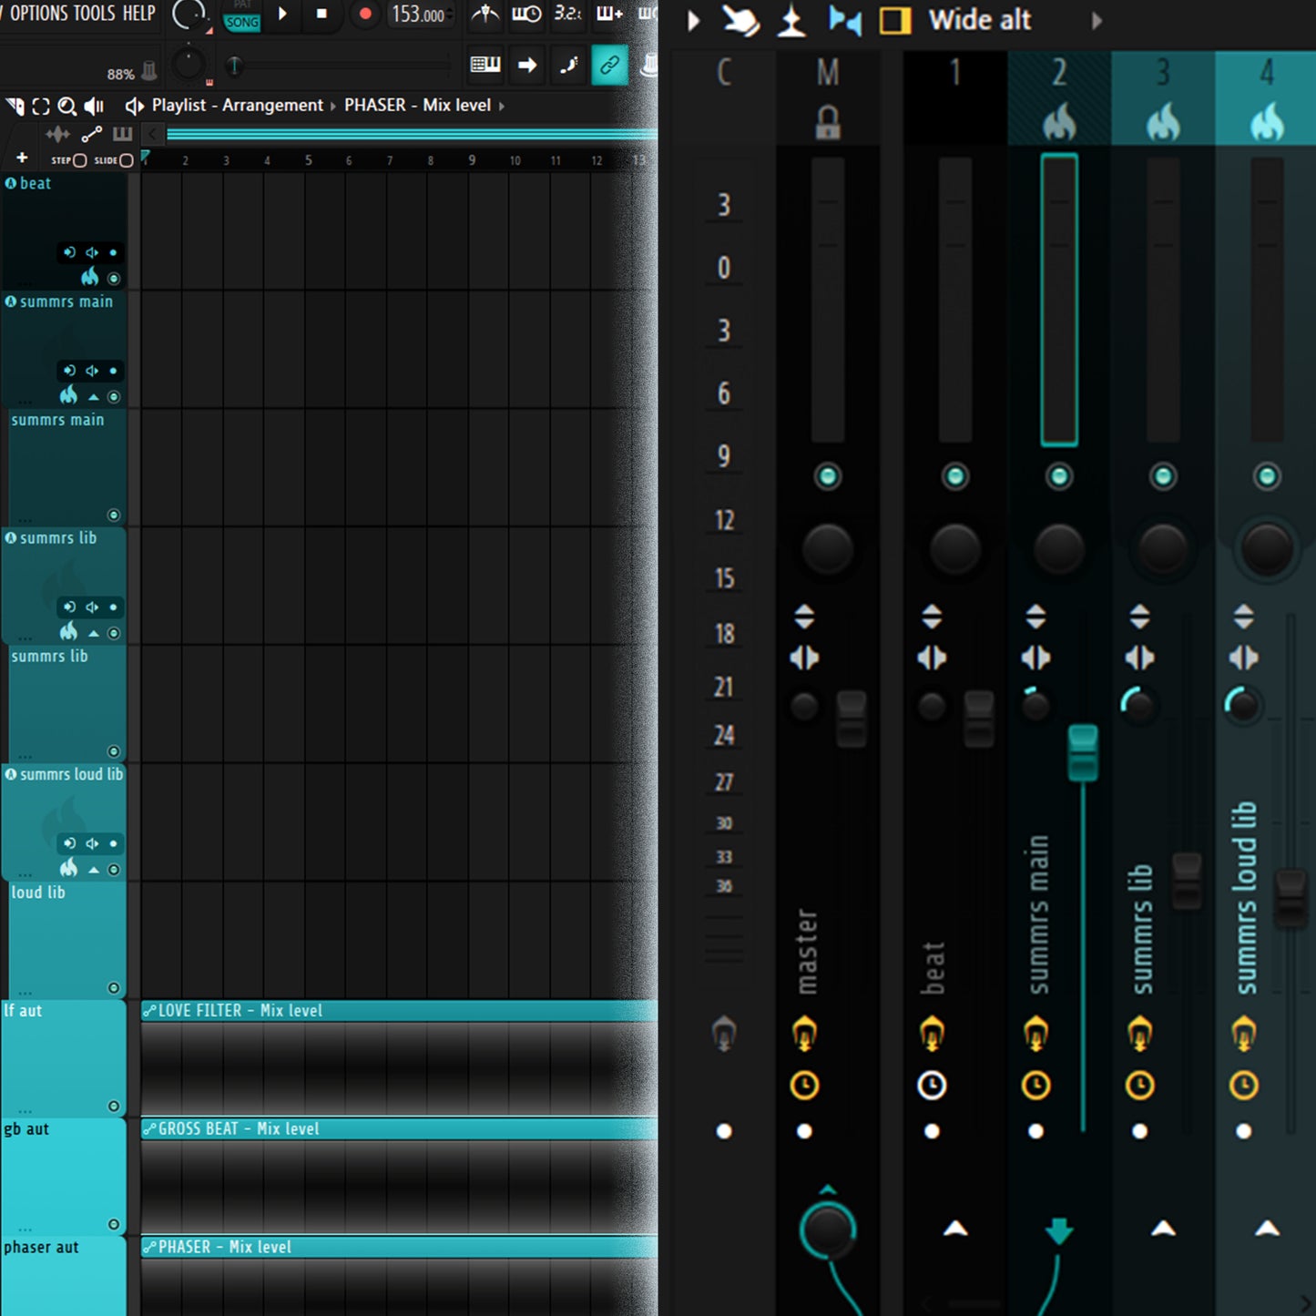Select the automation clip filter icon
This screenshot has height=1316, width=1316.
pos(91,135)
